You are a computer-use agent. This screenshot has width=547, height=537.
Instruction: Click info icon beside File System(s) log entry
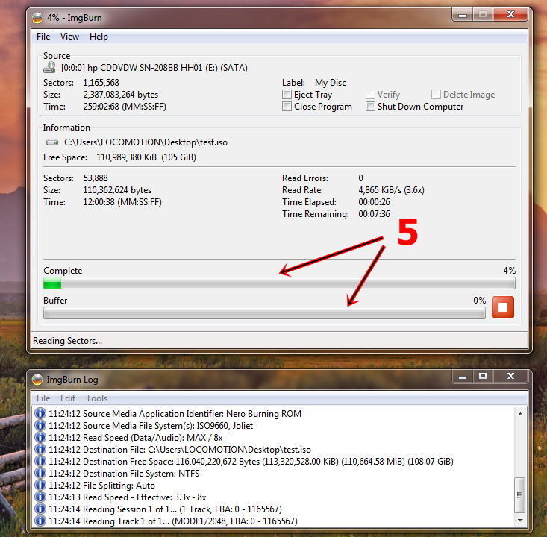coord(40,425)
